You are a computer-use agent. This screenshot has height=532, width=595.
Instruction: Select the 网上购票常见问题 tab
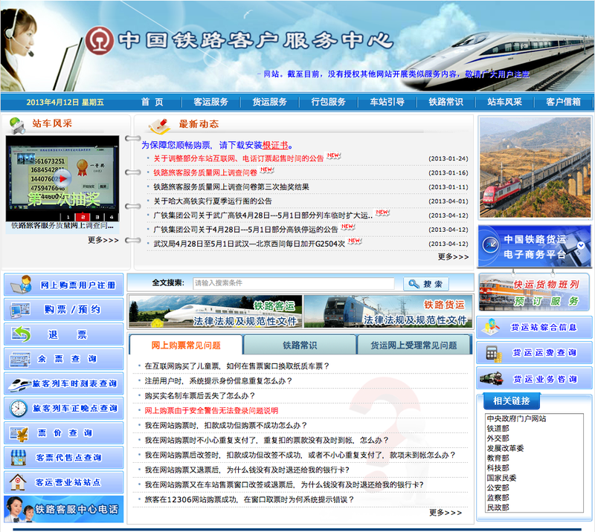tap(186, 345)
